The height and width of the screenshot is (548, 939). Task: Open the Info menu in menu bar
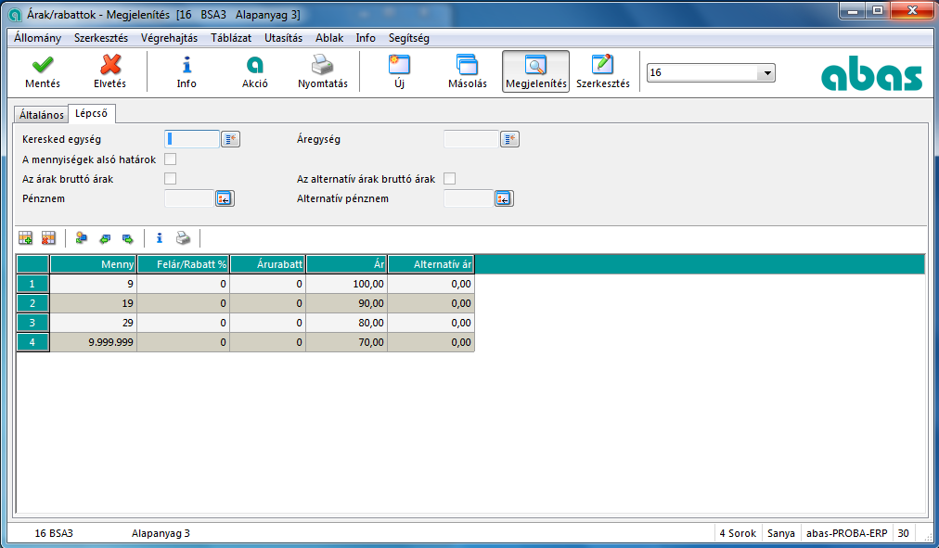click(x=366, y=38)
